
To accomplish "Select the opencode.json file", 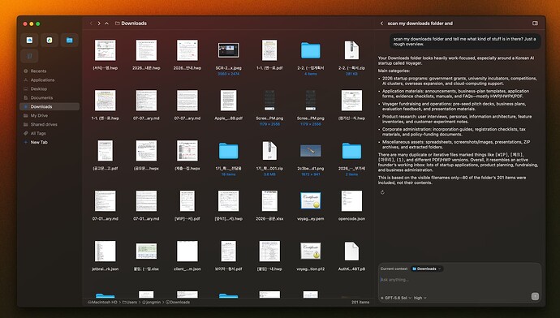I will coord(351,205).
